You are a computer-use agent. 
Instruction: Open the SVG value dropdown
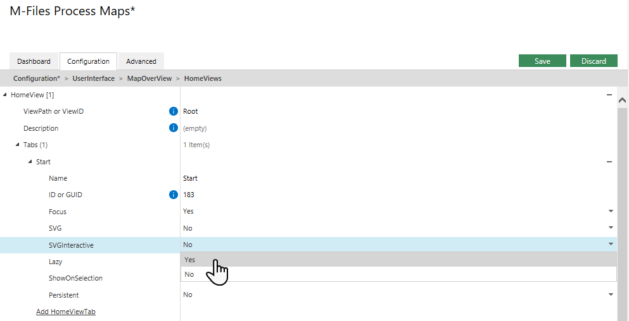[x=611, y=227]
